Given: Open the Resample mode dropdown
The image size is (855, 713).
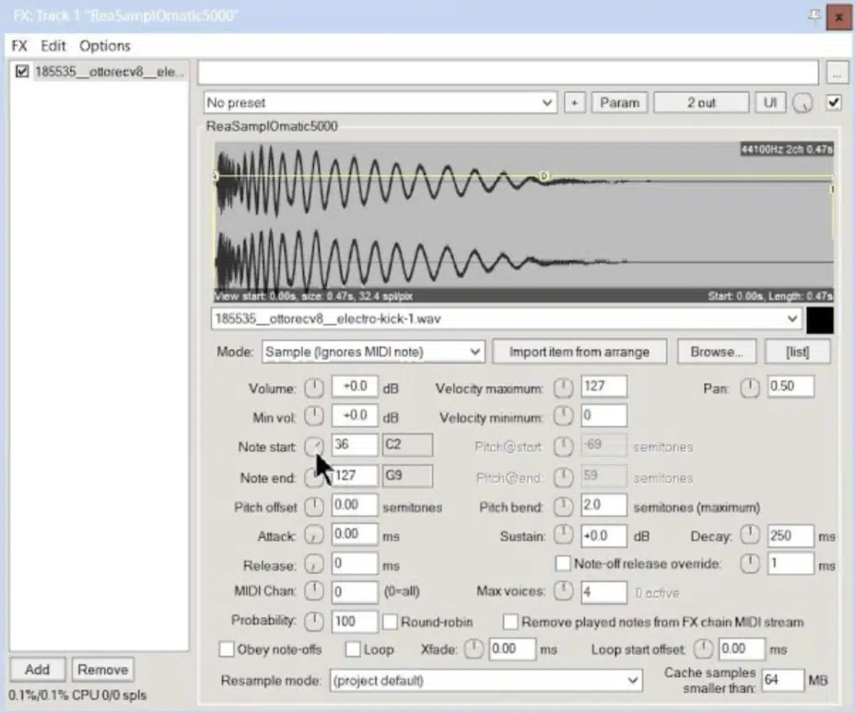Looking at the screenshot, I should click(486, 680).
